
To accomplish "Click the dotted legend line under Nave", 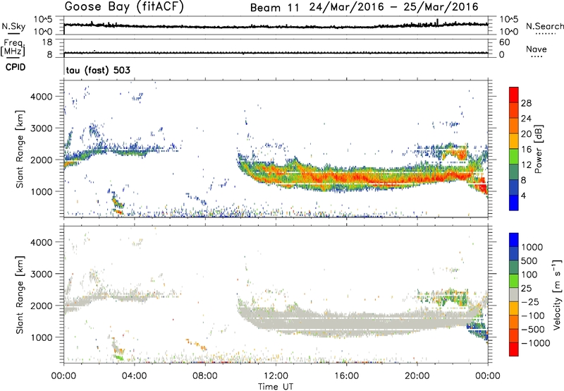I will [537, 56].
